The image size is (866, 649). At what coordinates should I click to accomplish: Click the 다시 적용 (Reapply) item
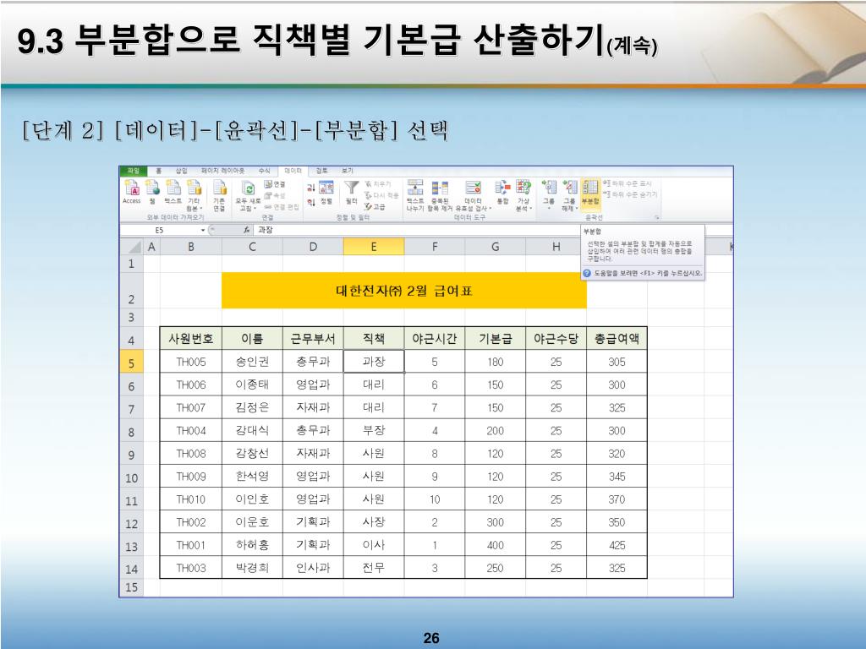[381, 195]
